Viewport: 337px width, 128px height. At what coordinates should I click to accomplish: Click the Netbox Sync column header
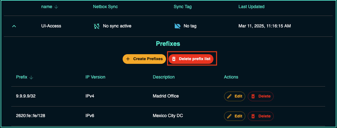click(105, 7)
